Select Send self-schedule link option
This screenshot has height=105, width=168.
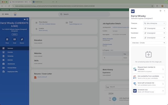click(x=148, y=84)
